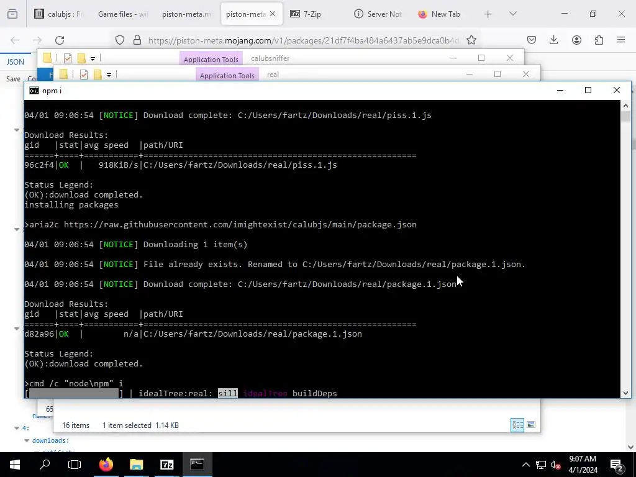Click console scrollbar down arrow
The image size is (636, 477).
click(625, 393)
